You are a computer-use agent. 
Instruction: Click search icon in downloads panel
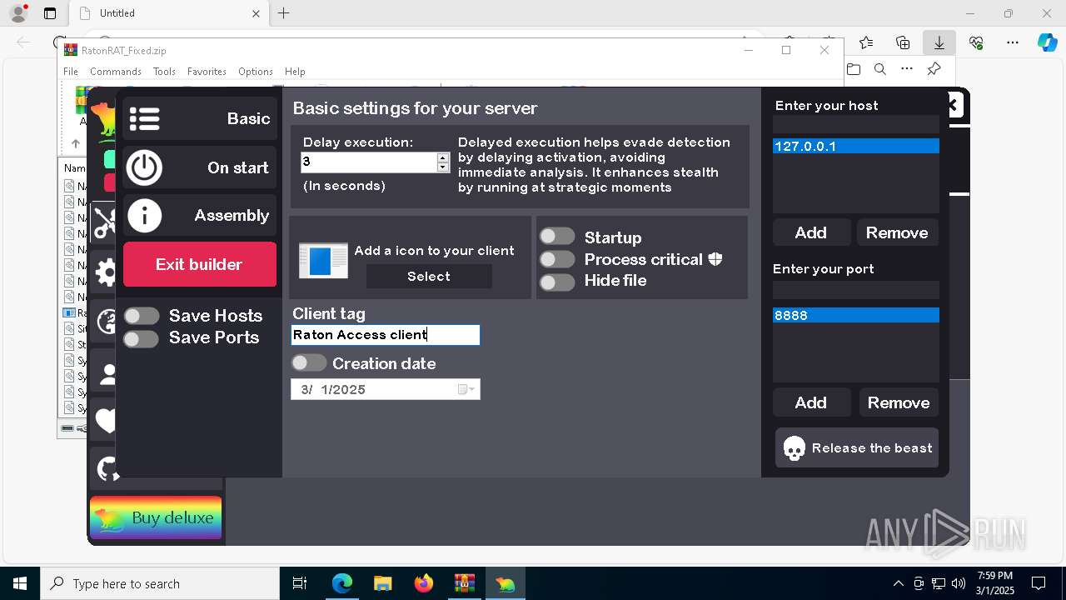tap(880, 69)
